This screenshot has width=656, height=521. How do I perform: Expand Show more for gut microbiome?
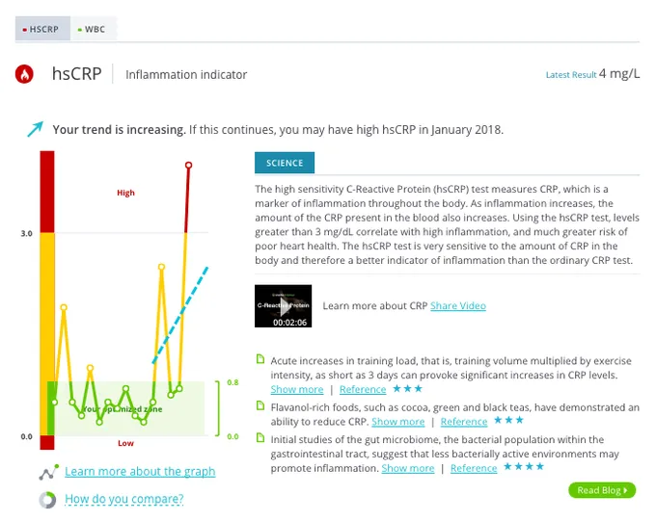(407, 469)
